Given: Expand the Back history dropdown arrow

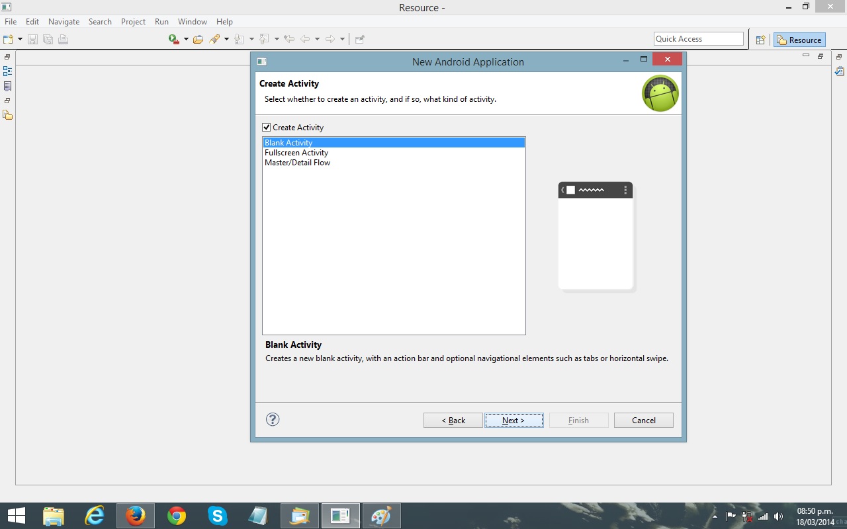Looking at the screenshot, I should click(x=317, y=39).
